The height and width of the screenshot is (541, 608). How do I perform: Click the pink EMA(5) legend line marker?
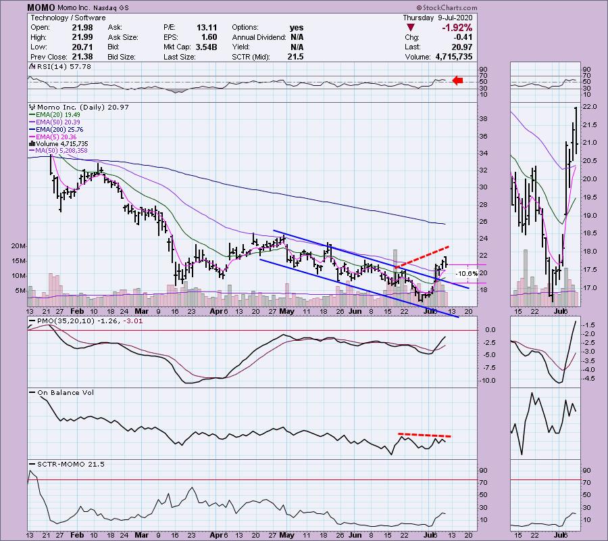click(32, 137)
